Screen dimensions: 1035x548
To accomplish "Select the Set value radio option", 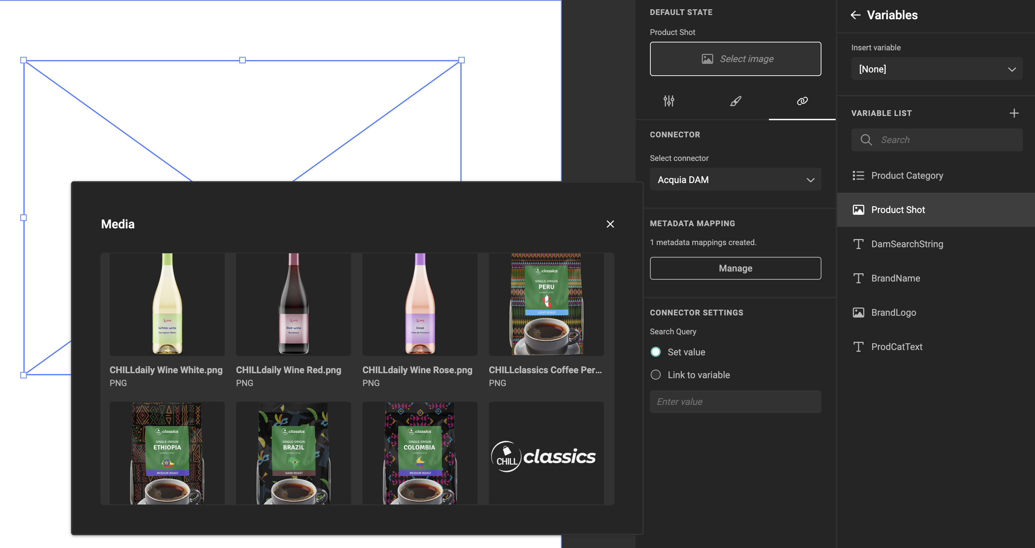I will tap(655, 352).
